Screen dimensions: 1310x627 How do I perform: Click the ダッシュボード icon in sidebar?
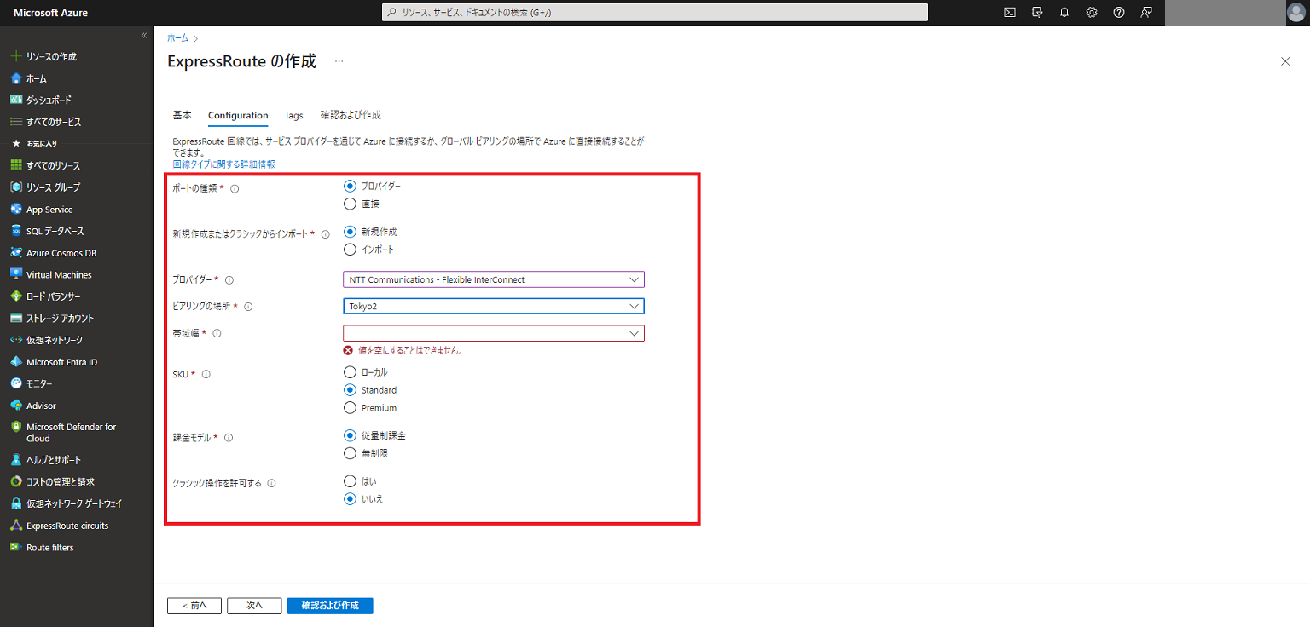15,100
